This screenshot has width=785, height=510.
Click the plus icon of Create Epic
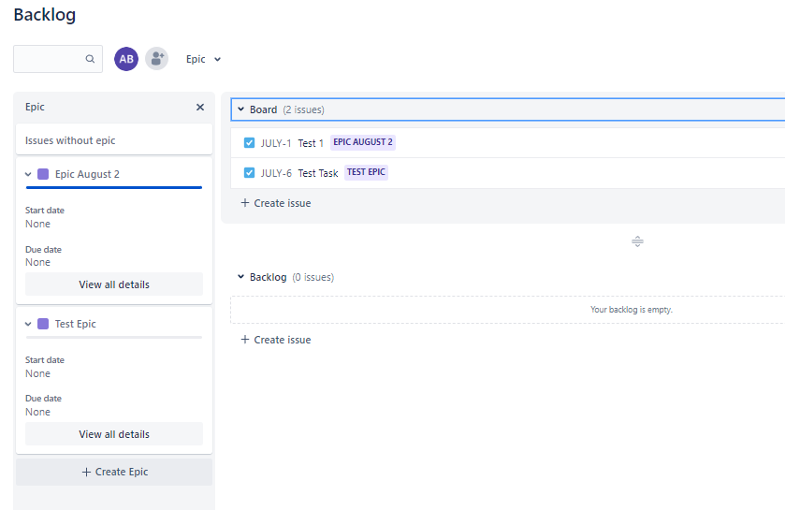point(86,472)
